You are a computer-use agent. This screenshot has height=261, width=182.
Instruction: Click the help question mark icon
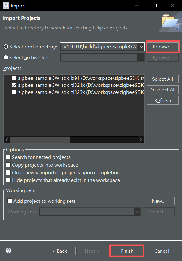(x=9, y=251)
